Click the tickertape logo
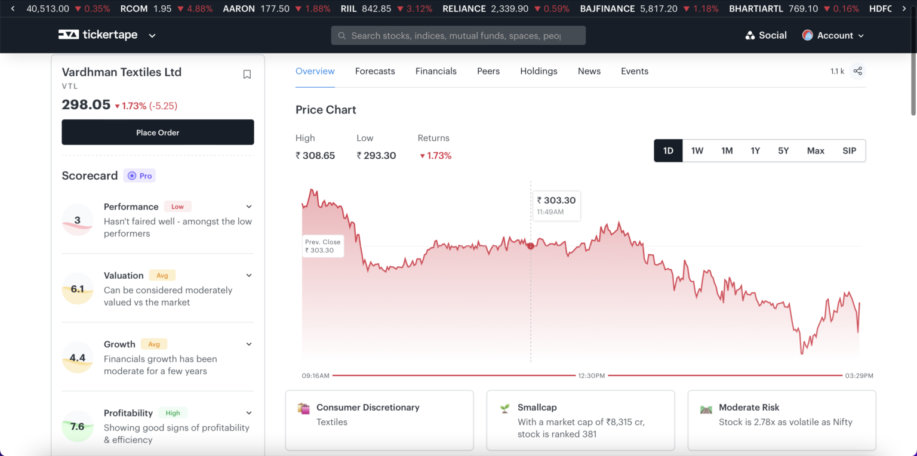 [x=98, y=35]
